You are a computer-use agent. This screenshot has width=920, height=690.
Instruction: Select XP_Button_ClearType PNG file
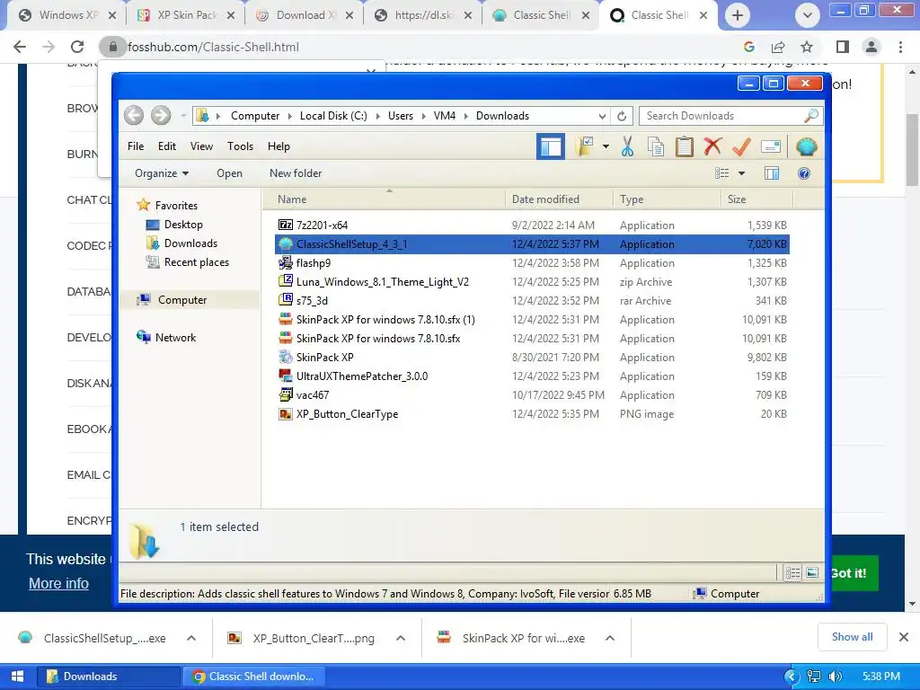point(532,413)
